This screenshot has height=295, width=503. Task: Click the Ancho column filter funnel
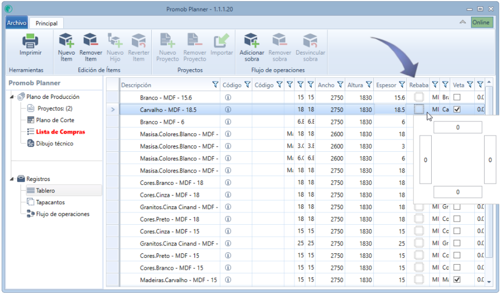pos(340,85)
